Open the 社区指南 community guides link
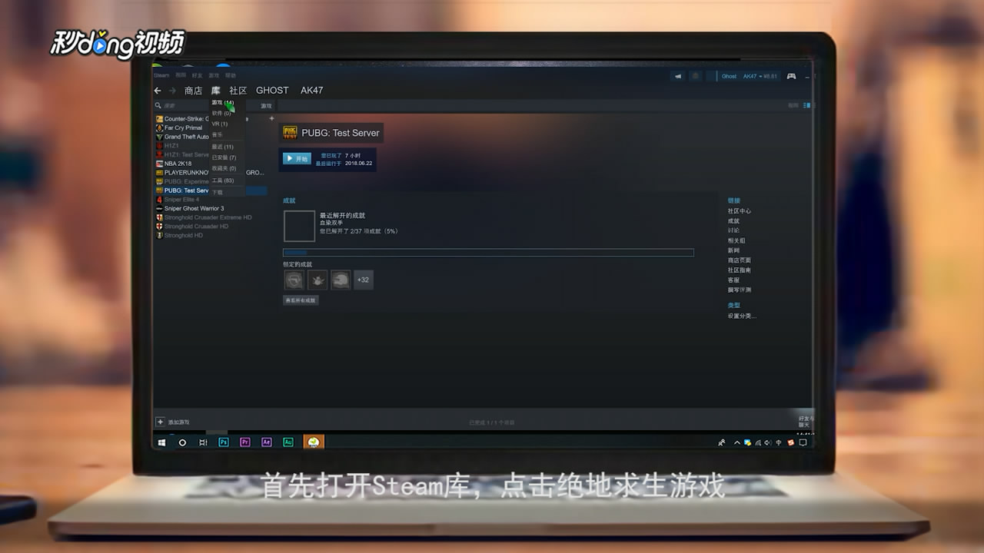 (x=740, y=270)
